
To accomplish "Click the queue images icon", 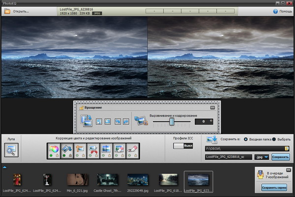I will pos(261,174).
